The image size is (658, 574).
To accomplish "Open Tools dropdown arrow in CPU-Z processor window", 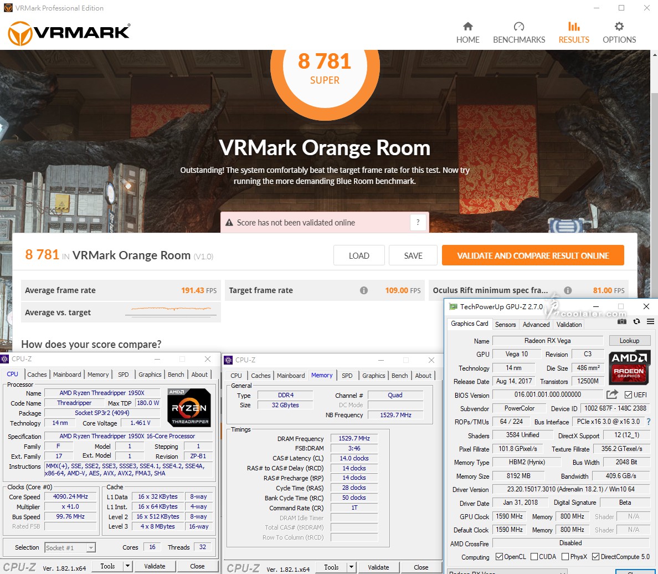I will coord(127,566).
